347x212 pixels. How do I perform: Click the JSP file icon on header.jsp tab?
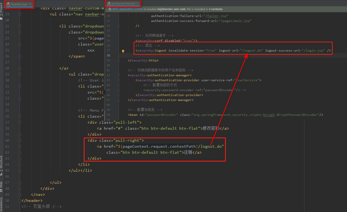point(8,4)
